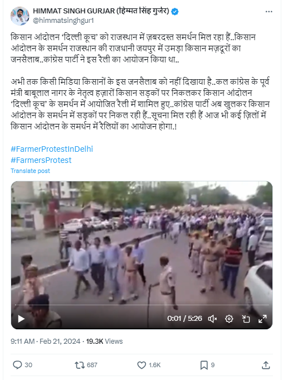Open #FarmersProtest hashtag
Viewport: 288px width, 380px height.
click(41, 160)
